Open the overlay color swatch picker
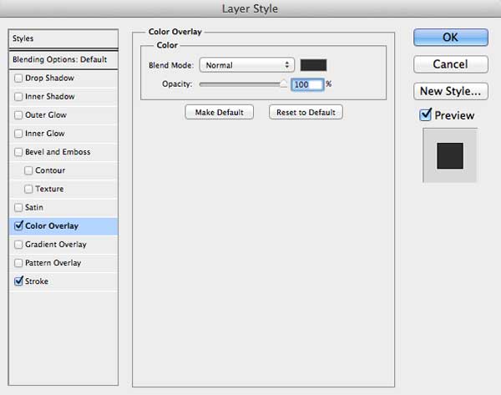 click(313, 65)
